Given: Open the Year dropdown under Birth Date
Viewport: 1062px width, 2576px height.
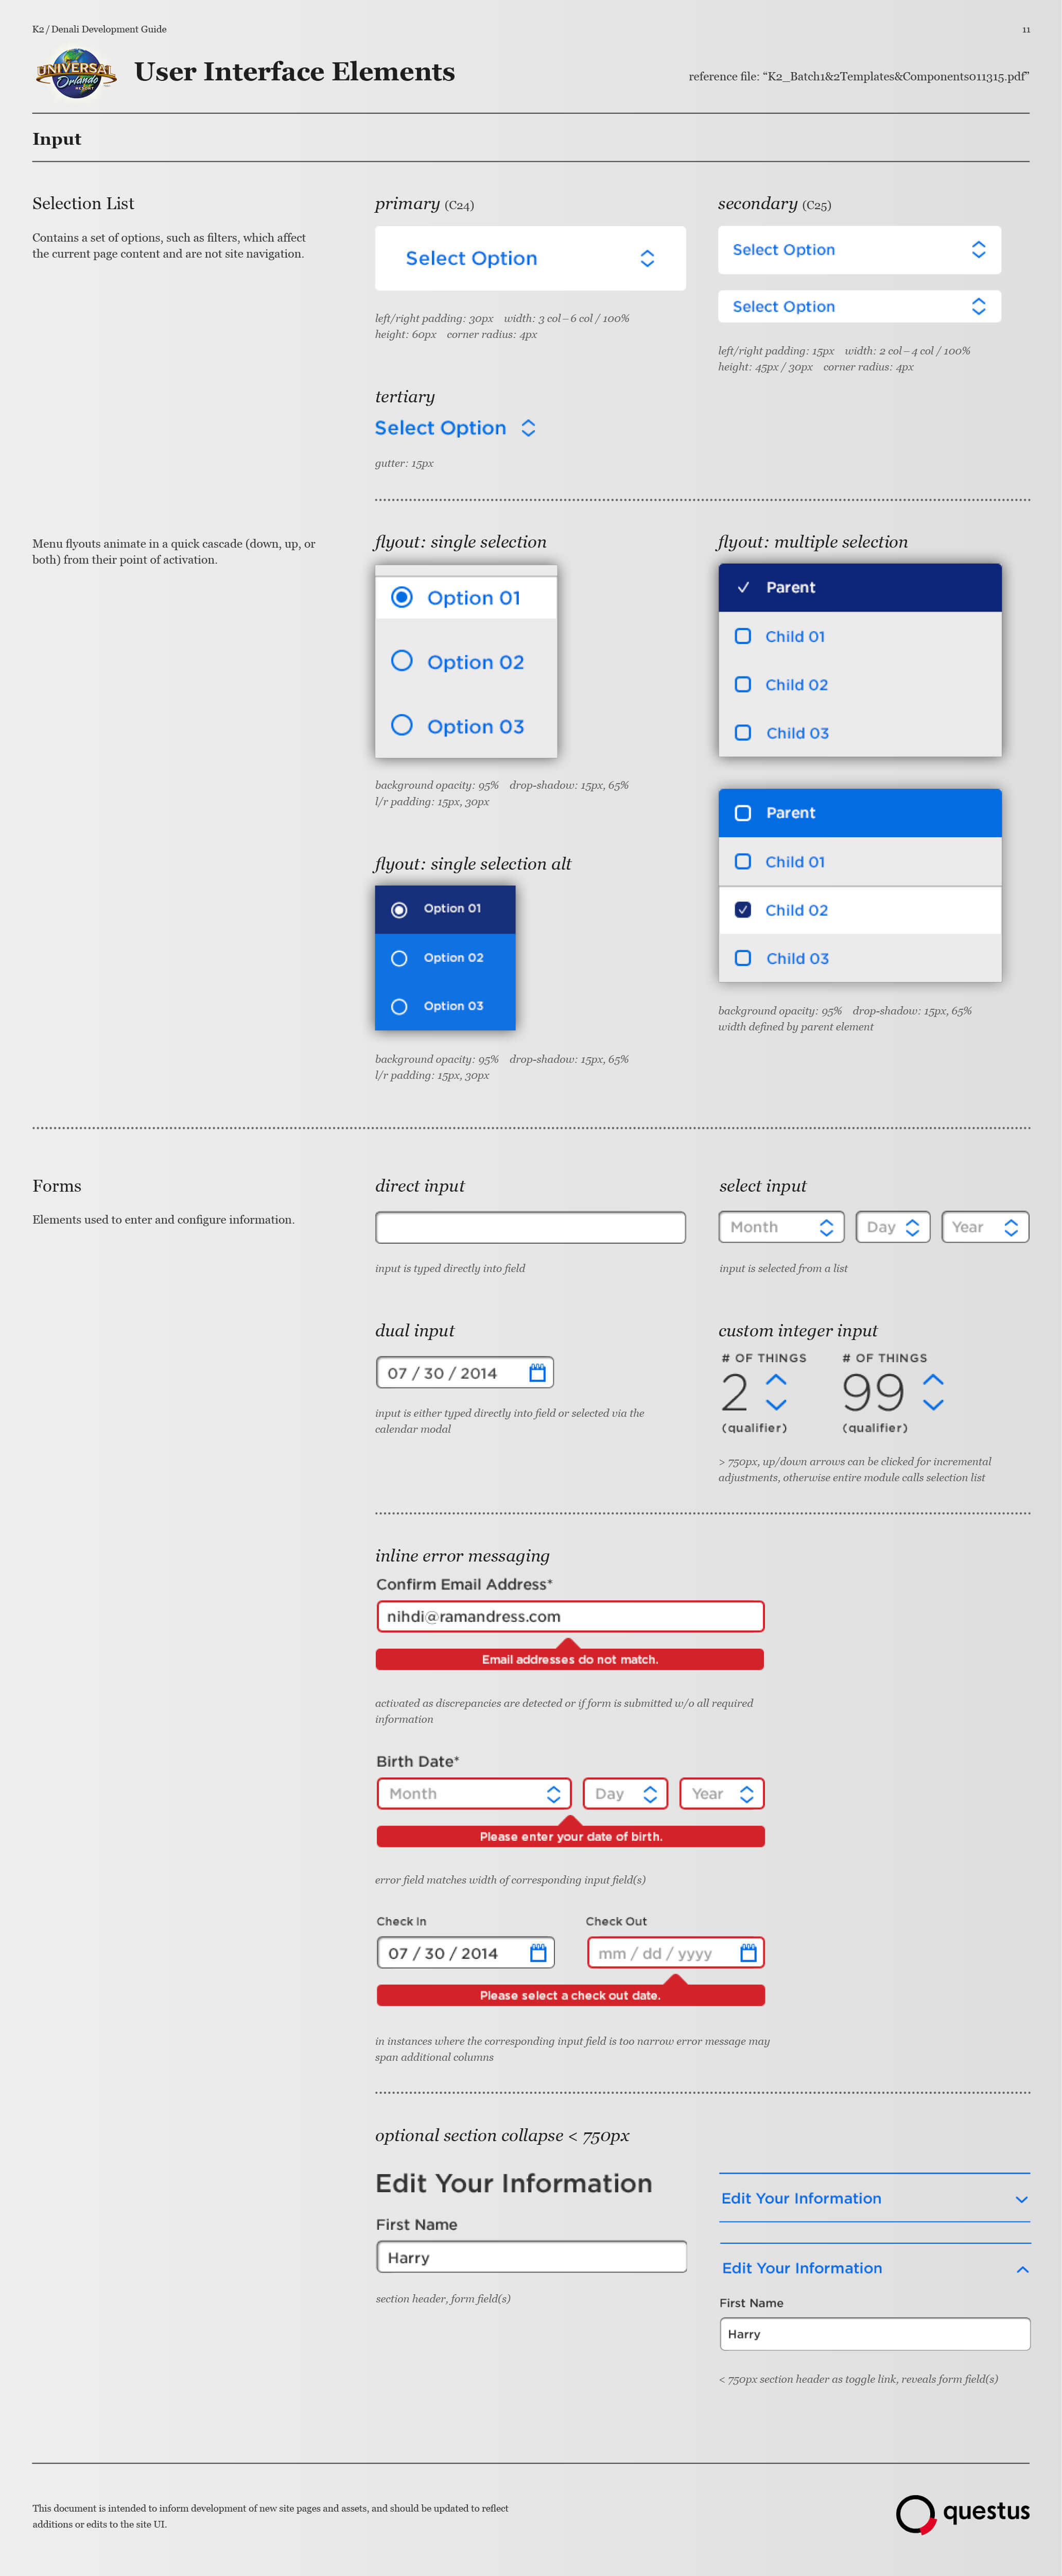Looking at the screenshot, I should pyautogui.click(x=721, y=1793).
